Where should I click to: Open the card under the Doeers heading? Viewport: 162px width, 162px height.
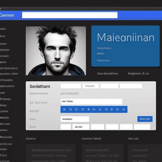point(51,153)
